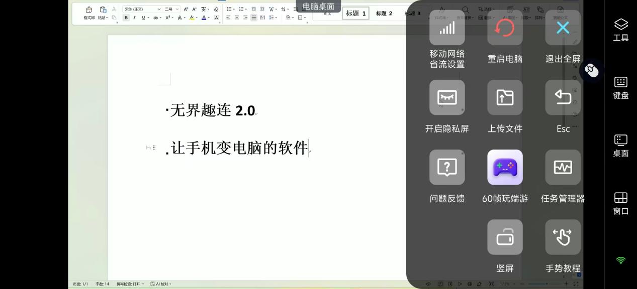
Task: Toggle bold formatting
Action: pos(126,18)
